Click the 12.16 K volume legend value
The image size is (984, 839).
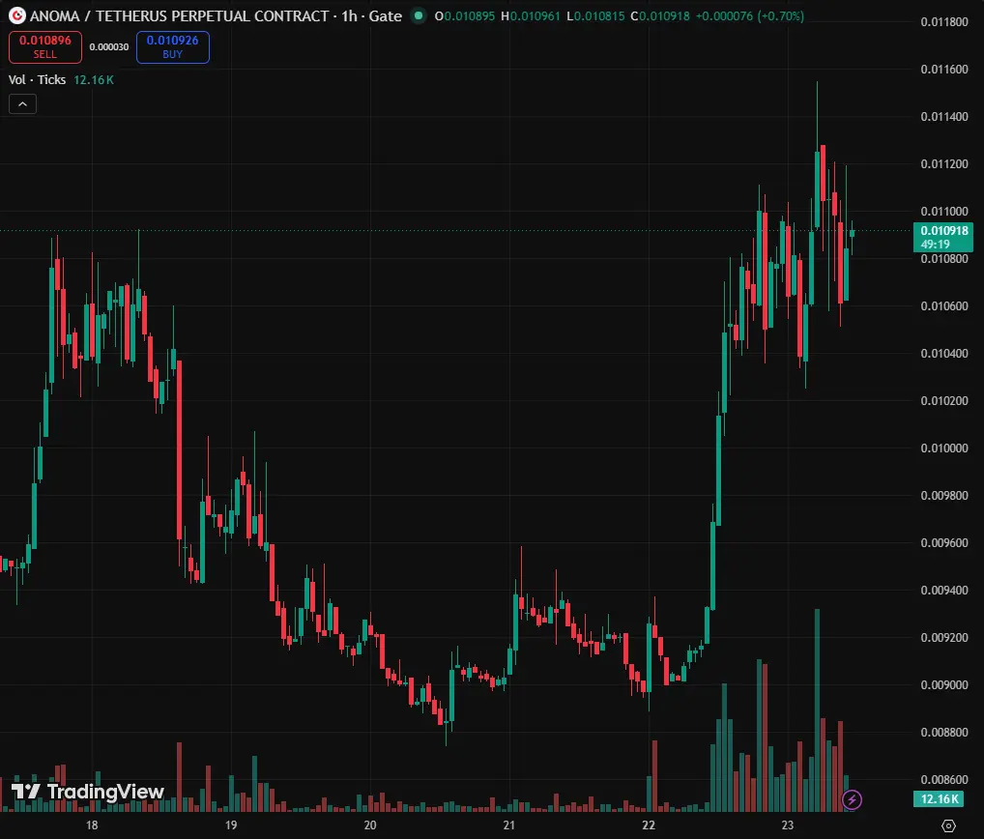(94, 79)
